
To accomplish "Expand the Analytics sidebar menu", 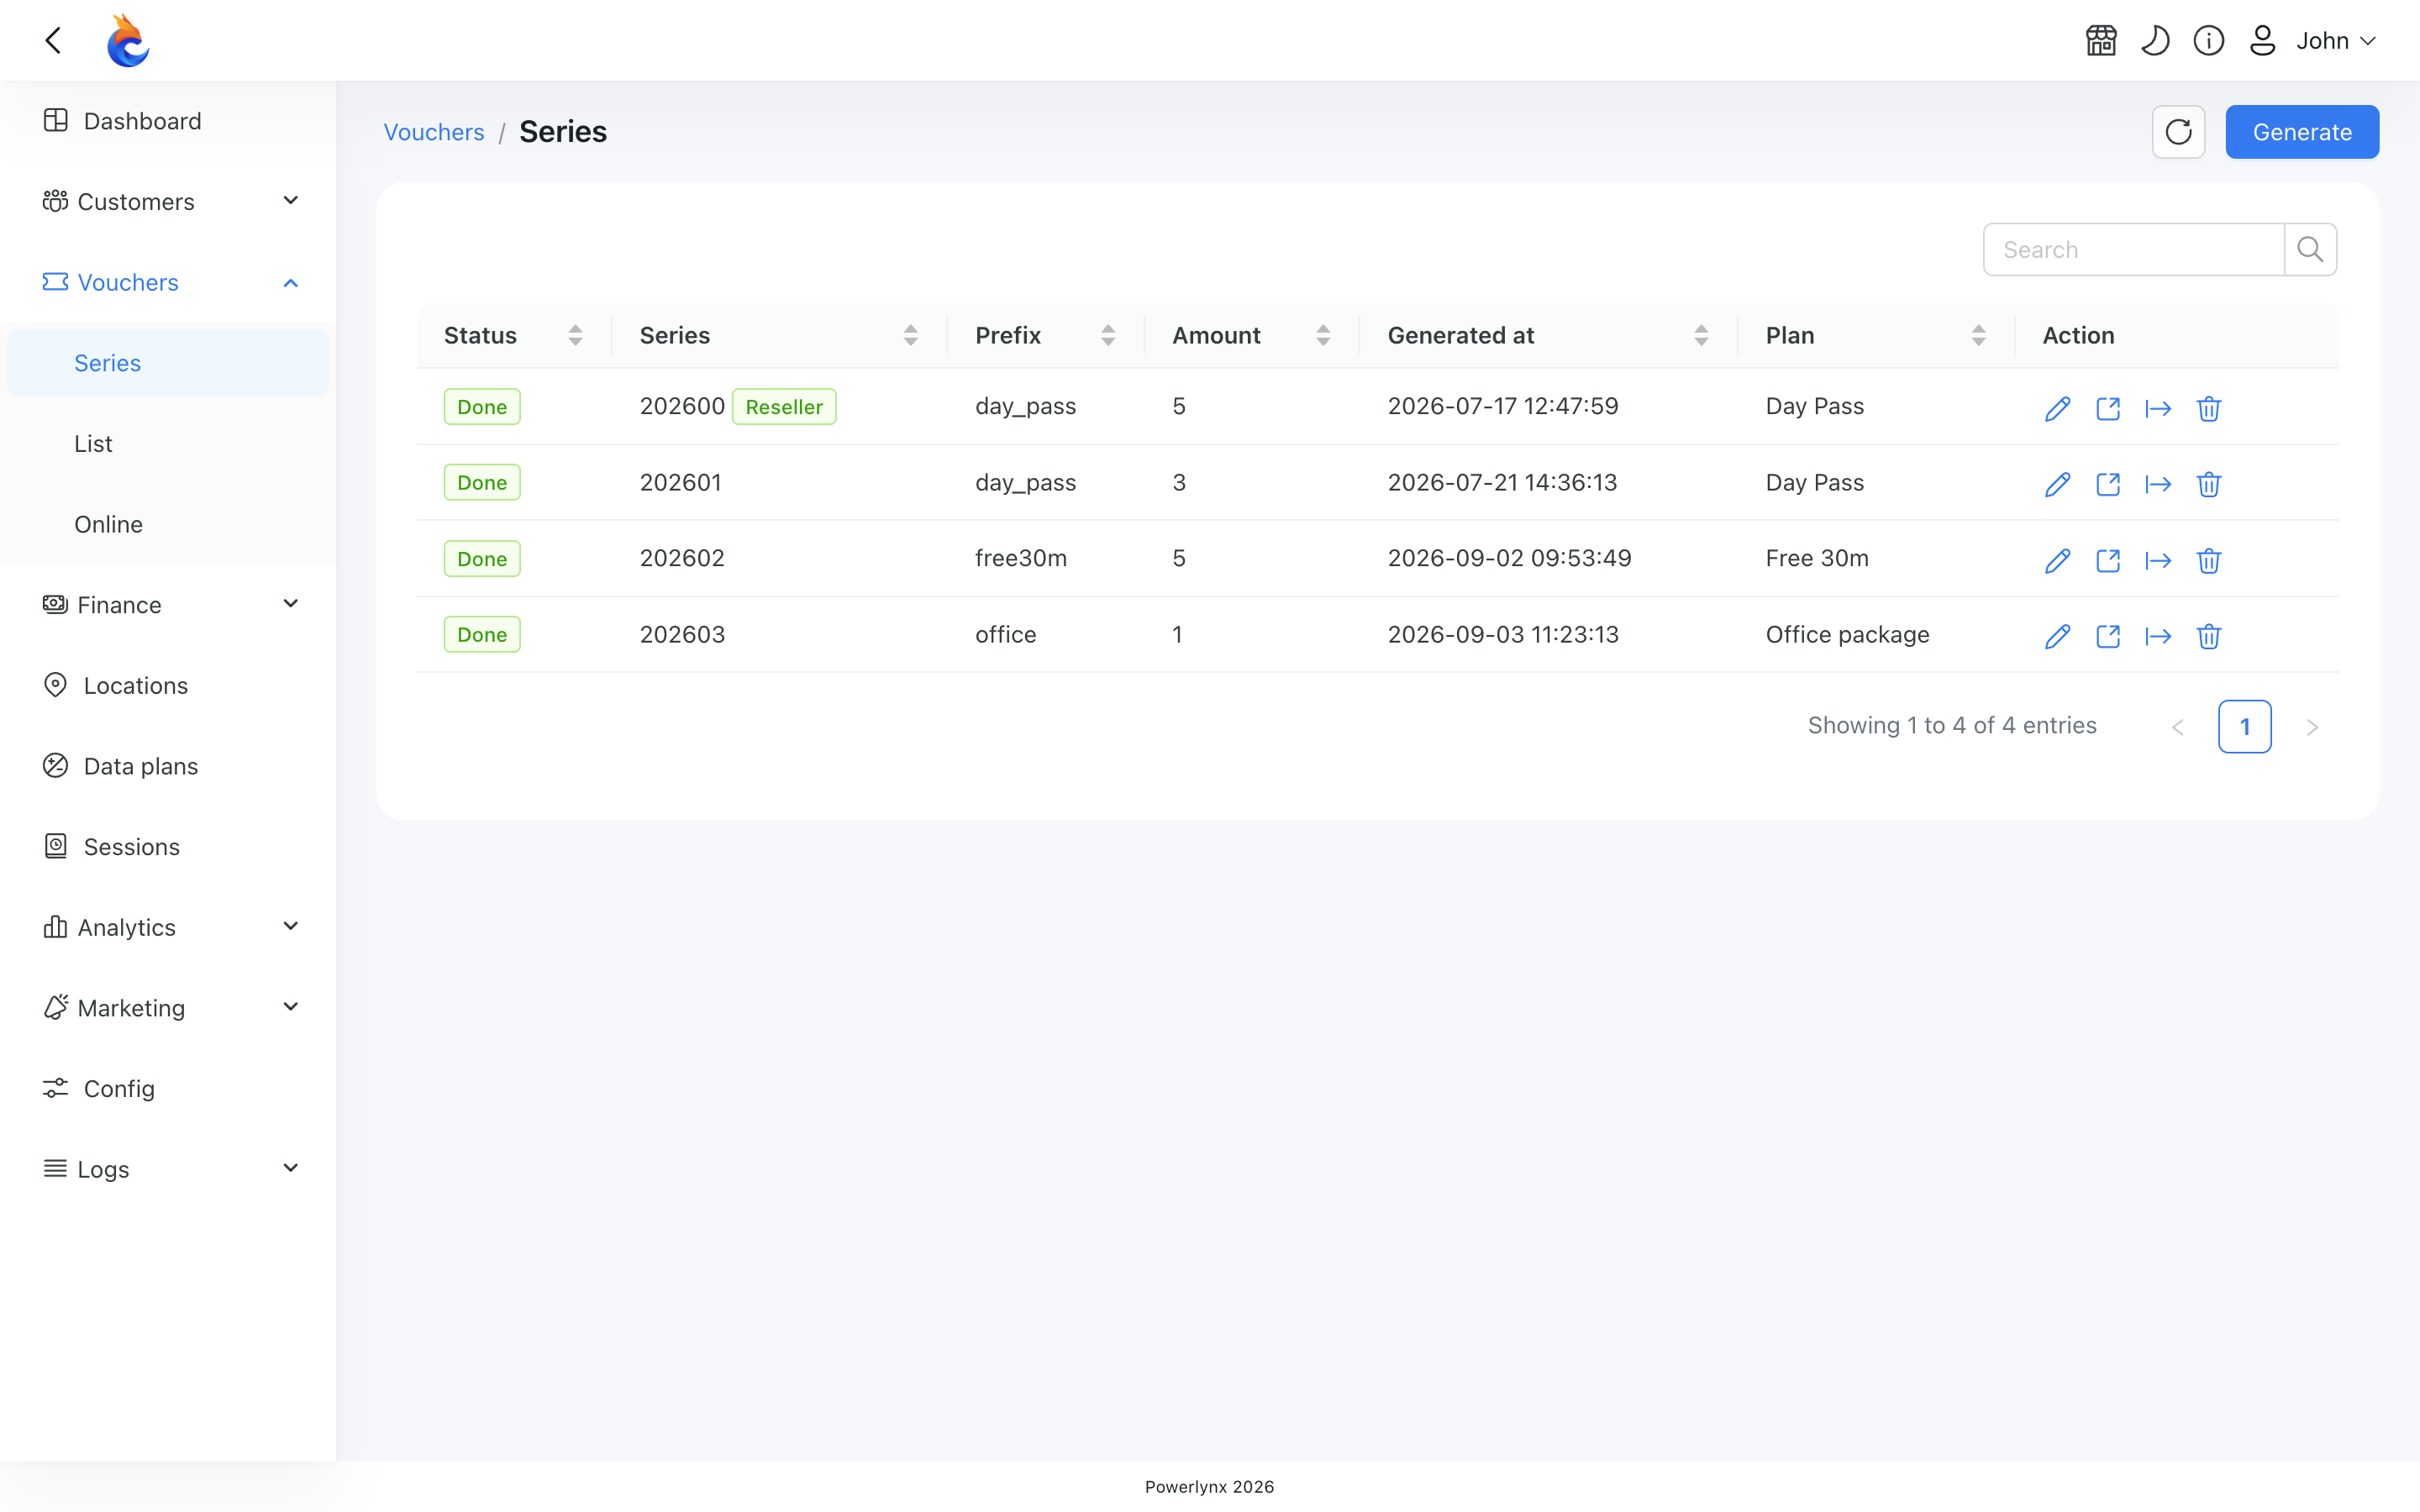I will pyautogui.click(x=168, y=927).
